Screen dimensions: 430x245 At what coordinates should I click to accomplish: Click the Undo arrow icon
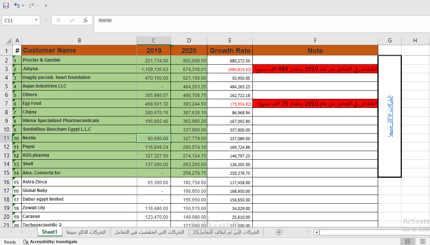[x=17, y=5]
